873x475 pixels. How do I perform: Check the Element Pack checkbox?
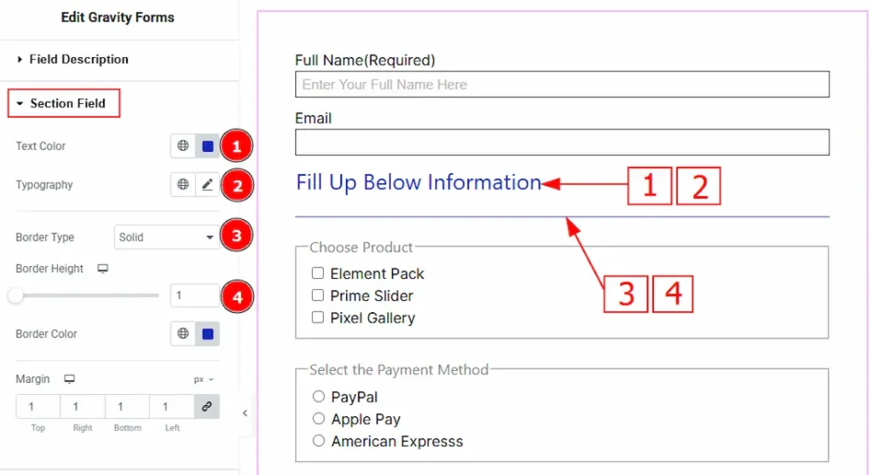pyautogui.click(x=318, y=274)
